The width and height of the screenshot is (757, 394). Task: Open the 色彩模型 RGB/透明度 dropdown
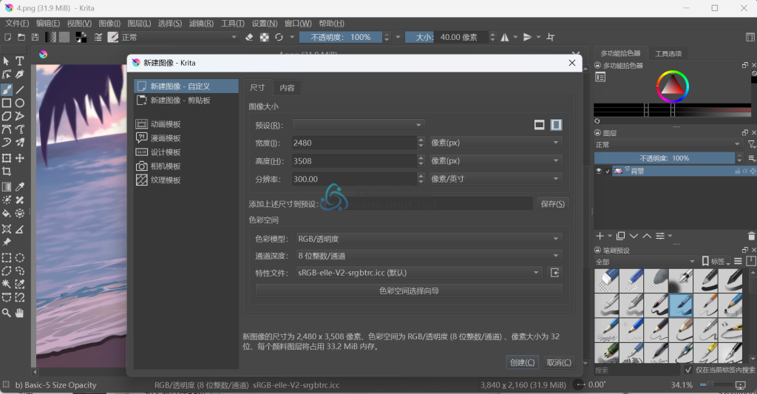[429, 239]
